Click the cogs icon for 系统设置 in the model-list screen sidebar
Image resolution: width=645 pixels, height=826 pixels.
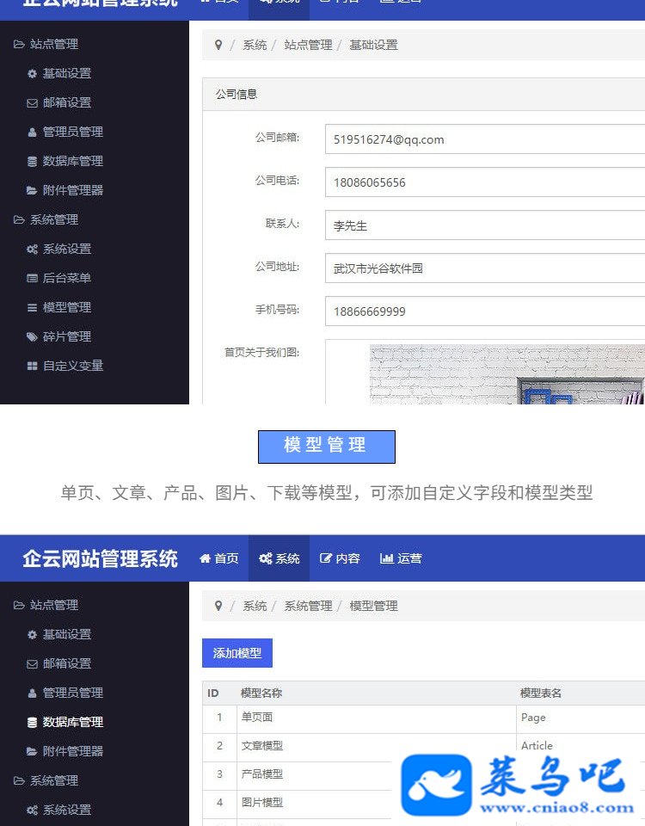coord(32,811)
